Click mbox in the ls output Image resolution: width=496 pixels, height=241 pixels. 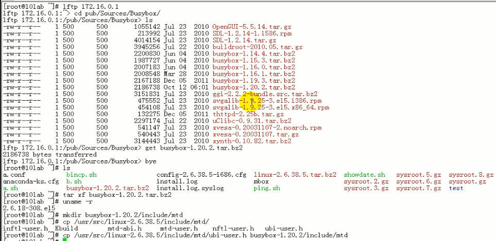pyautogui.click(x=261, y=181)
